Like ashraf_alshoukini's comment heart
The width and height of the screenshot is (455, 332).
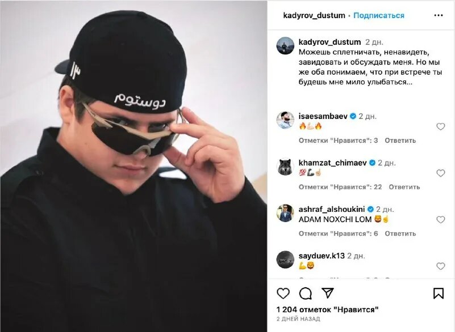click(x=440, y=220)
